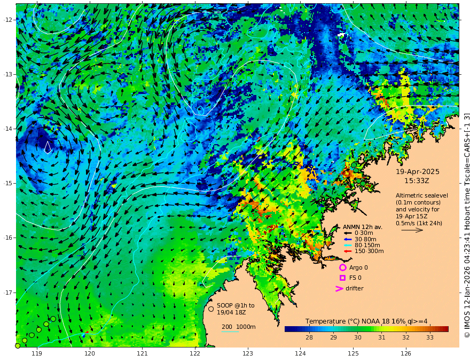
Task: Click longitude axis label '123'
Action: 248,354
